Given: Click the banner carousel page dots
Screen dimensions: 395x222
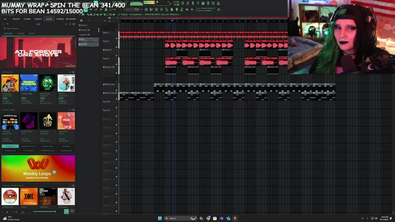Looking at the screenshot, I should [70, 66].
